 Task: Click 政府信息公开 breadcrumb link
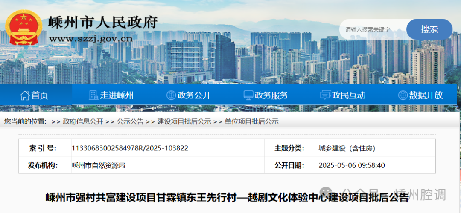(83, 121)
